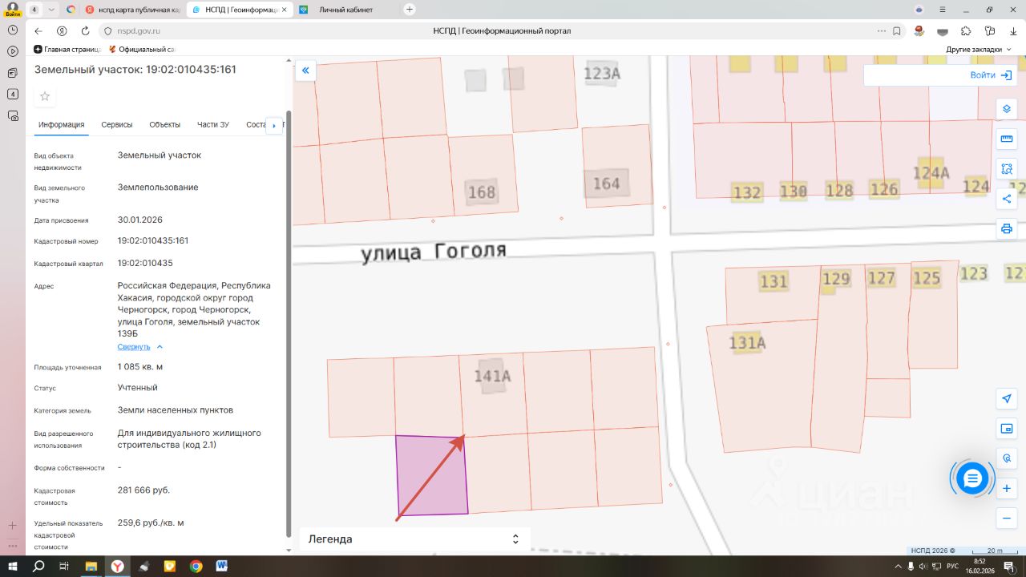Expand Другие закладки bookmarks folder

click(x=979, y=50)
